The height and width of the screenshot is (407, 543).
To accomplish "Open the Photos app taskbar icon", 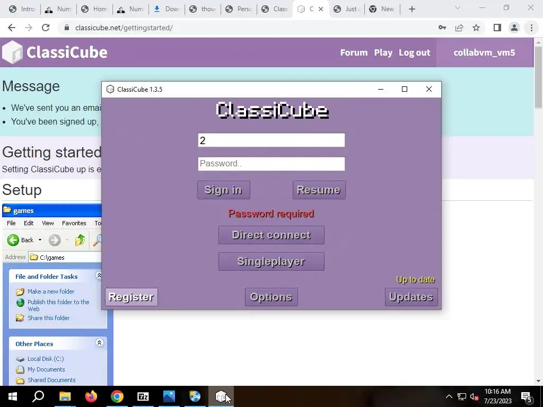I will click(169, 396).
